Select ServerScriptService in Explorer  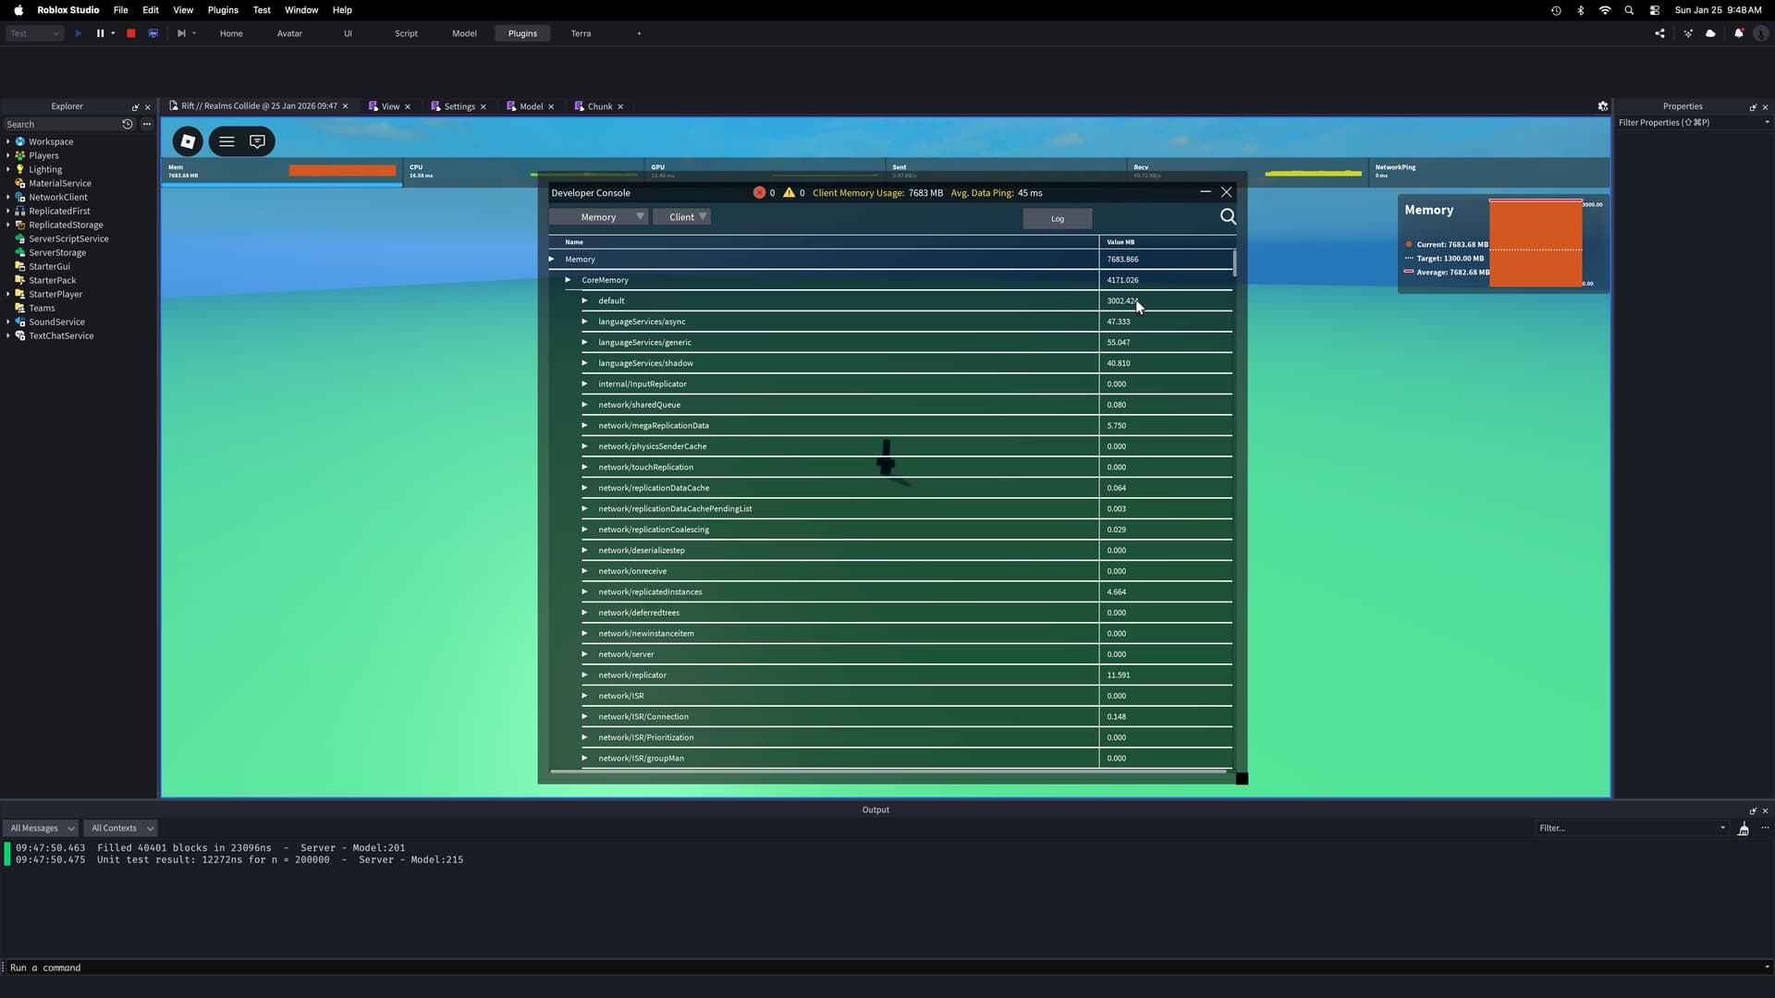coord(68,238)
